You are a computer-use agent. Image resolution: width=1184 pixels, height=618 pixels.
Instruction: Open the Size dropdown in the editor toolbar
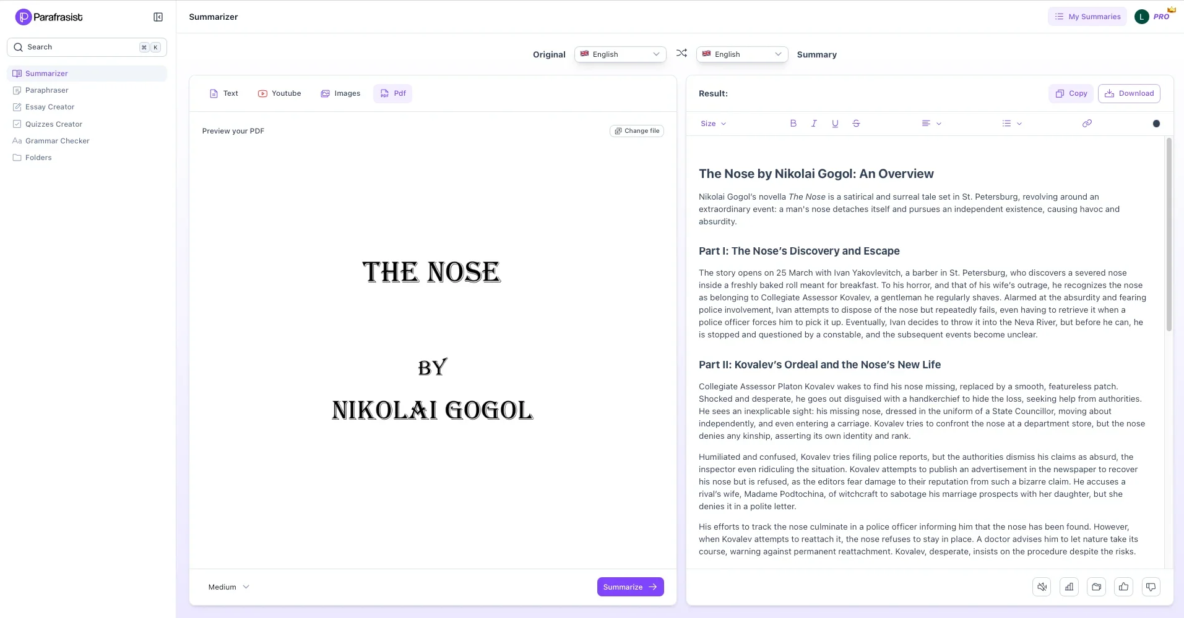click(x=713, y=124)
